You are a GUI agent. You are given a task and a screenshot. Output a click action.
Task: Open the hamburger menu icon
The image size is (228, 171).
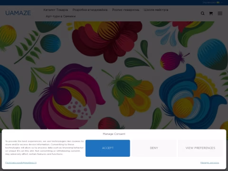(220, 13)
